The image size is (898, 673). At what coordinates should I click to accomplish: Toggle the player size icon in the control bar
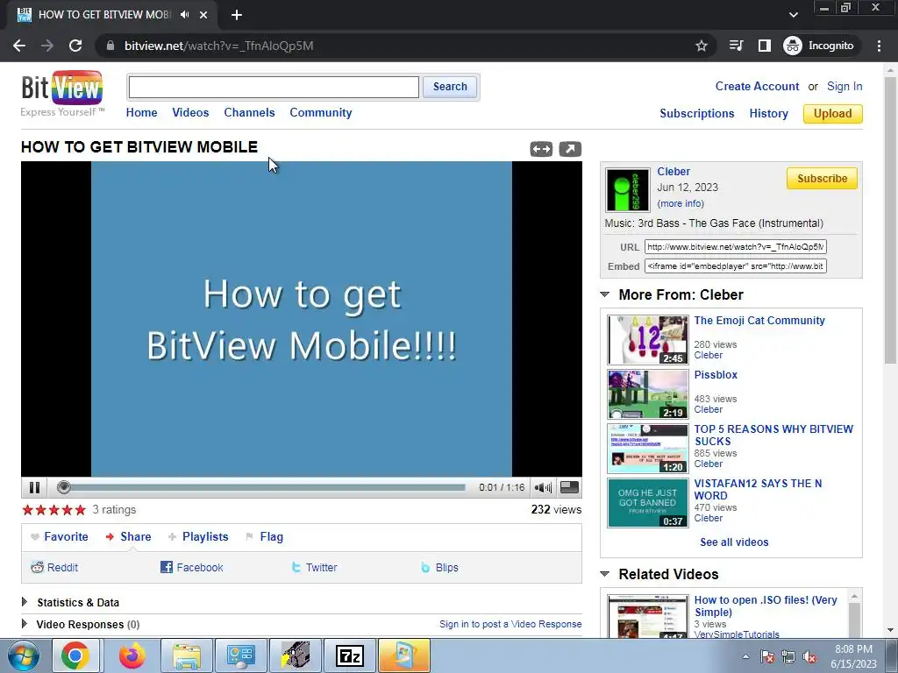(569, 487)
